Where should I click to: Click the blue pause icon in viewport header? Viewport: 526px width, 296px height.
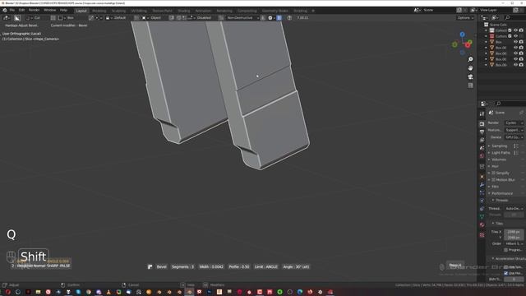279,18
